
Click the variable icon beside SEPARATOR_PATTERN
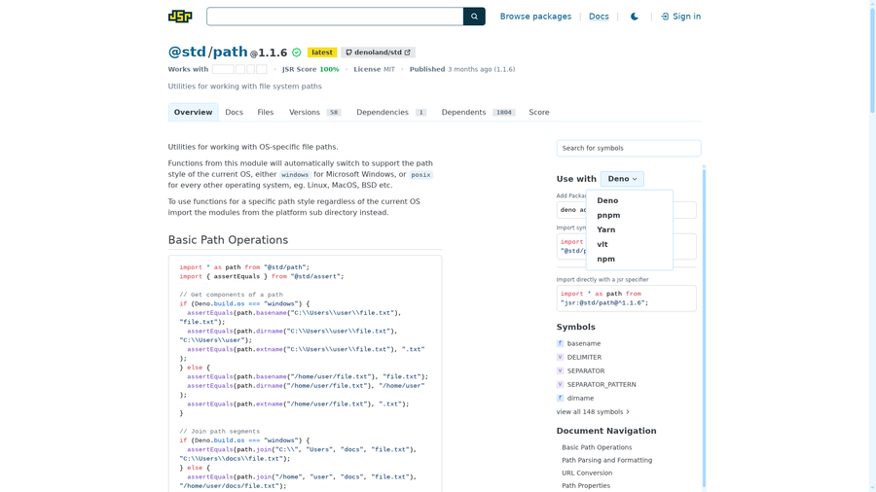click(x=560, y=384)
